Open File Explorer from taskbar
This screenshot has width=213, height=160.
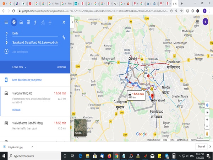87,156
